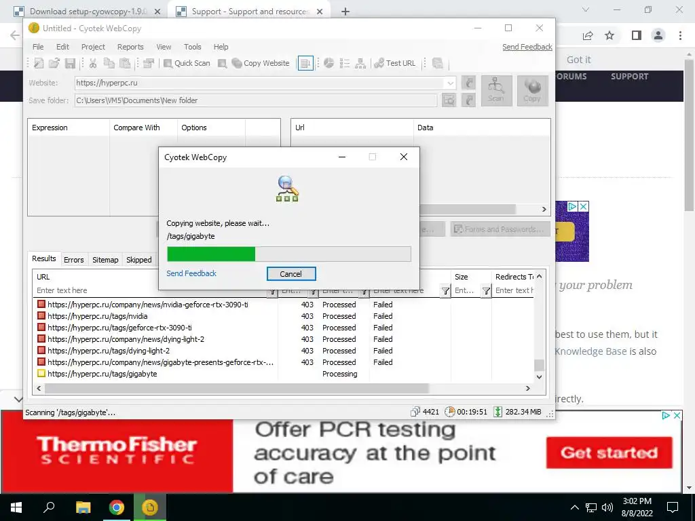Click the Forms and Passwords button
The image size is (695, 521).
(x=500, y=229)
